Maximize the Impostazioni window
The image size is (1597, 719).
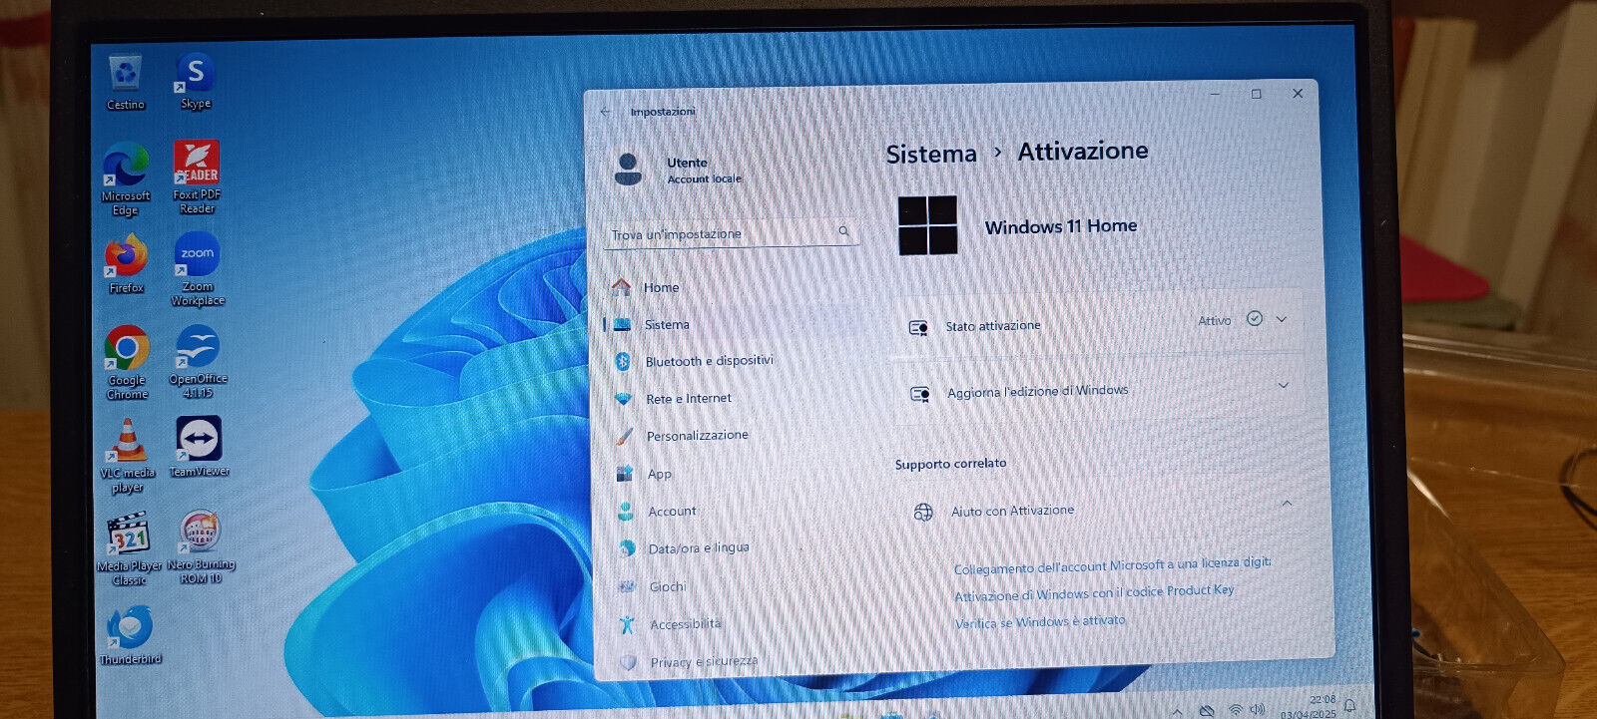point(1257,94)
